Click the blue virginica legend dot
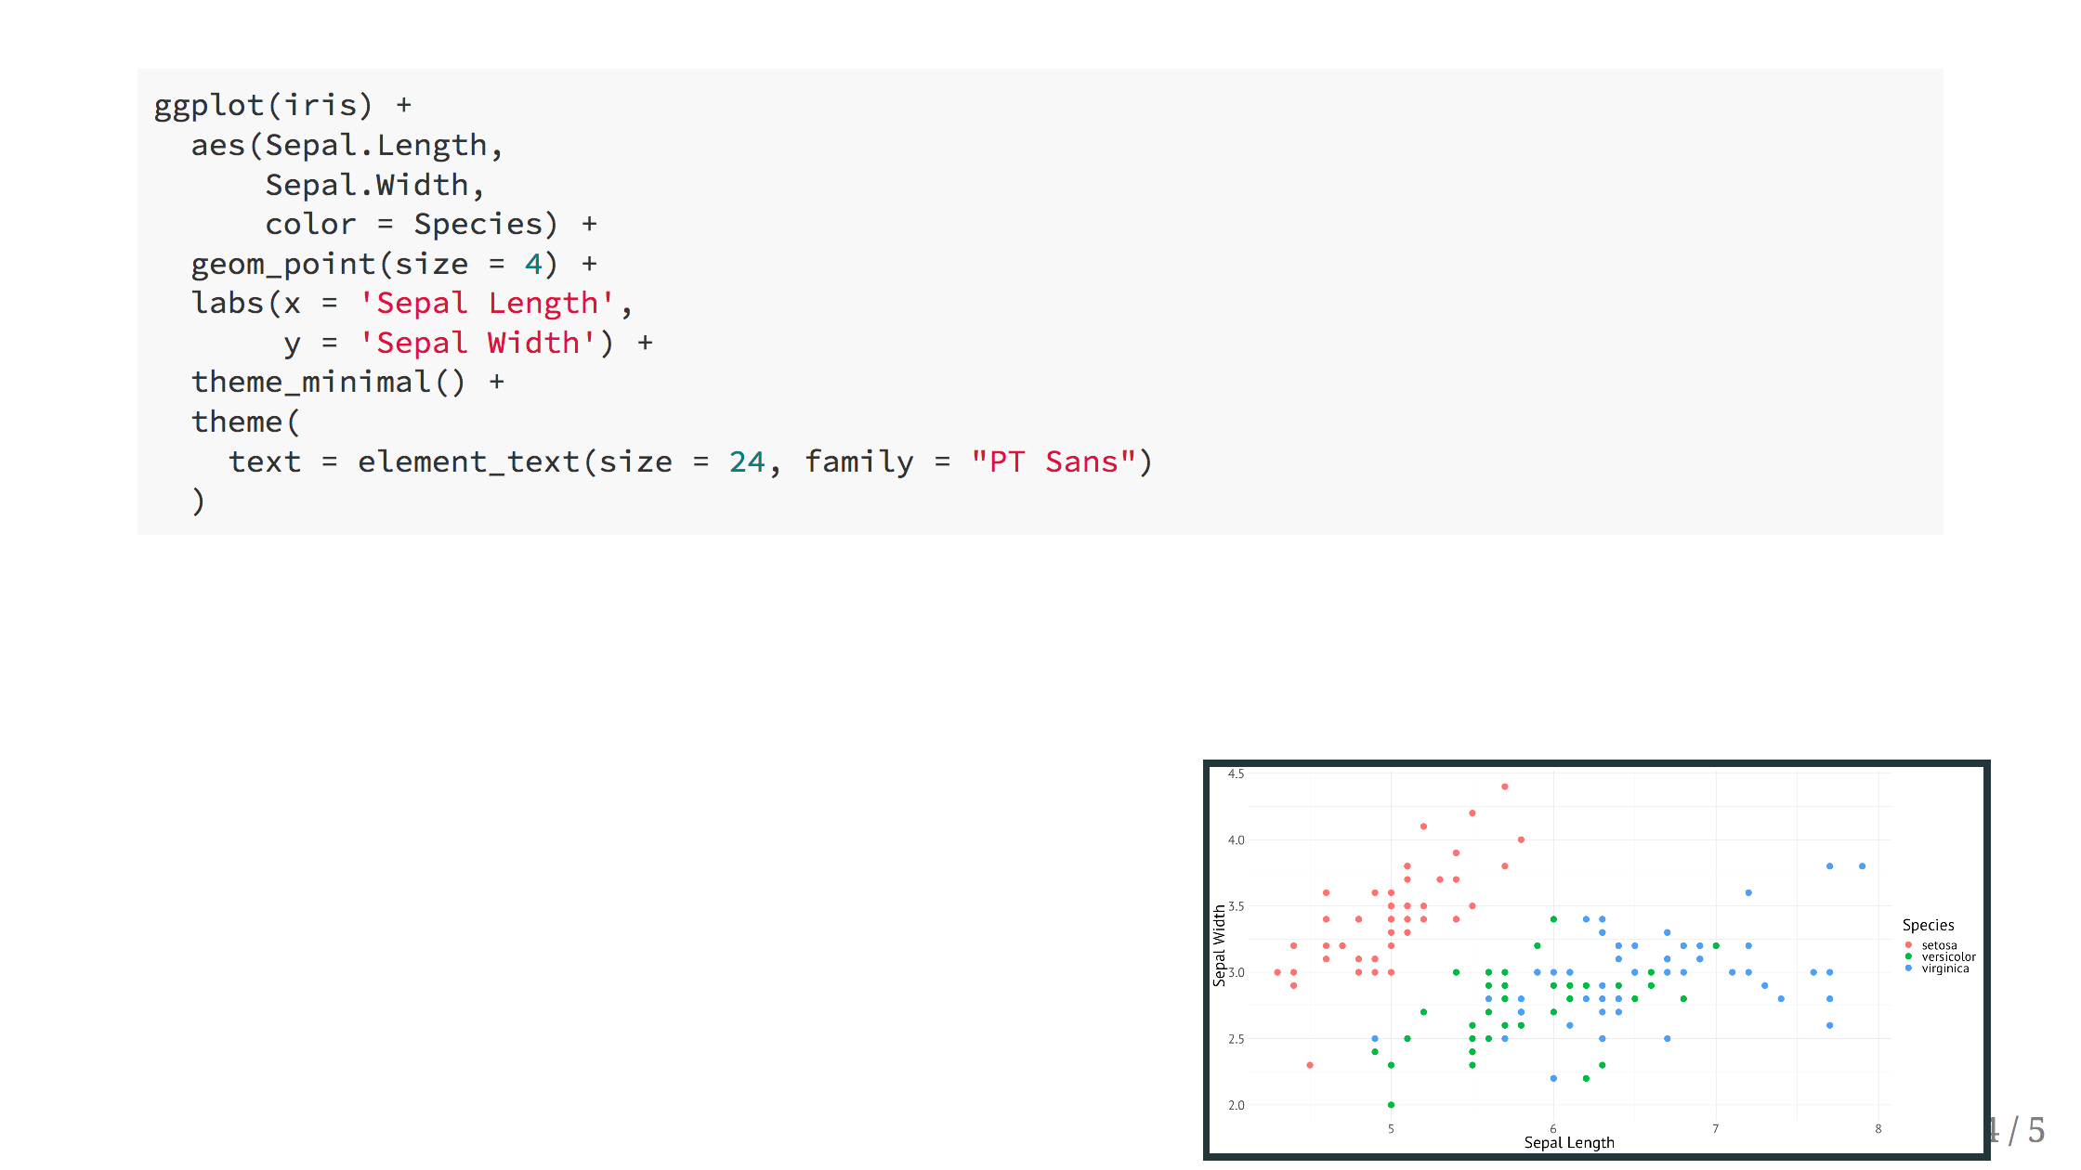Image resolution: width=2081 pixels, height=1170 pixels. (x=1908, y=968)
